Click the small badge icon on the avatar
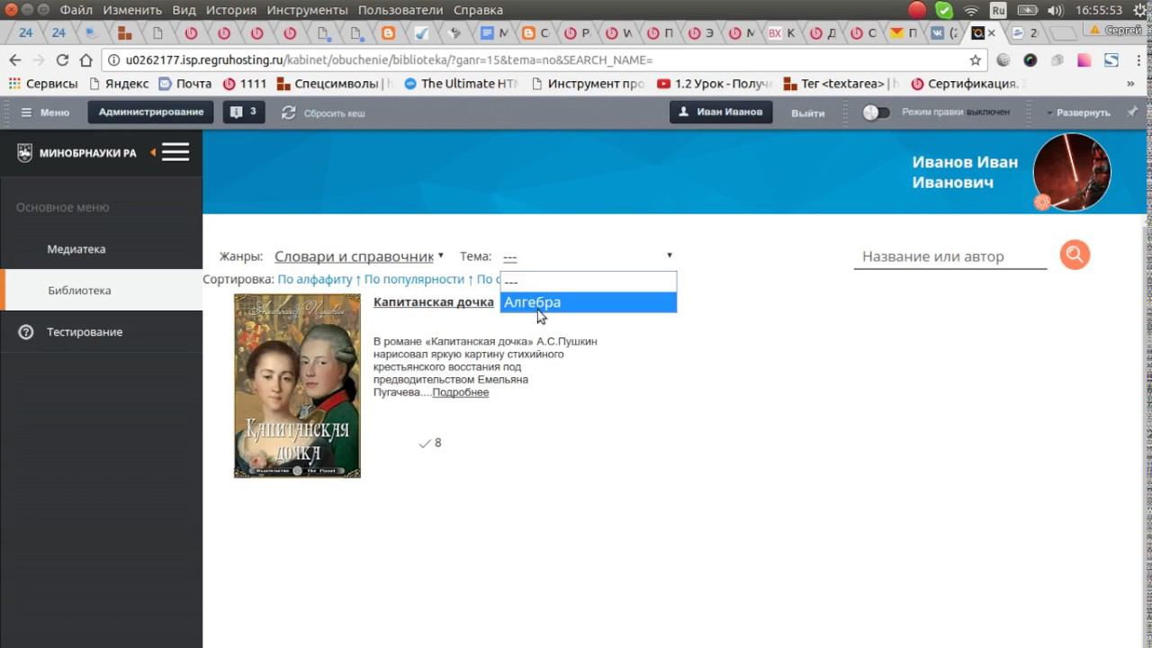1152x648 pixels. coord(1042,202)
